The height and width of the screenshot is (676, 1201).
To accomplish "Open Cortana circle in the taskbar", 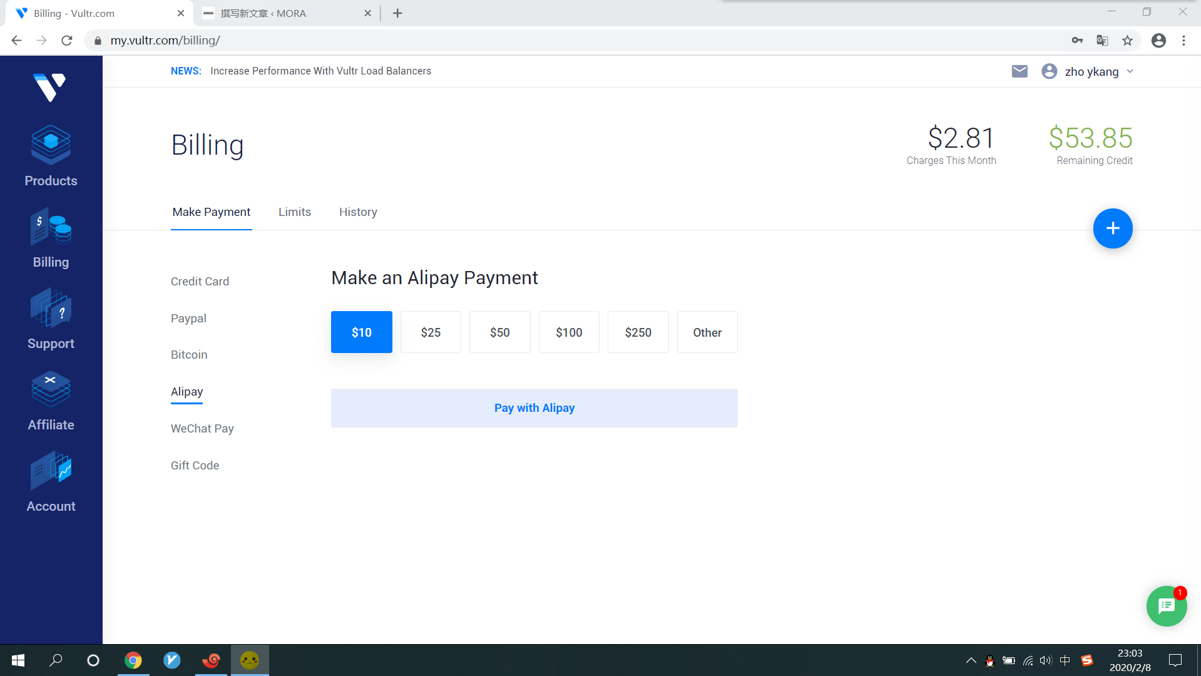I will point(93,660).
